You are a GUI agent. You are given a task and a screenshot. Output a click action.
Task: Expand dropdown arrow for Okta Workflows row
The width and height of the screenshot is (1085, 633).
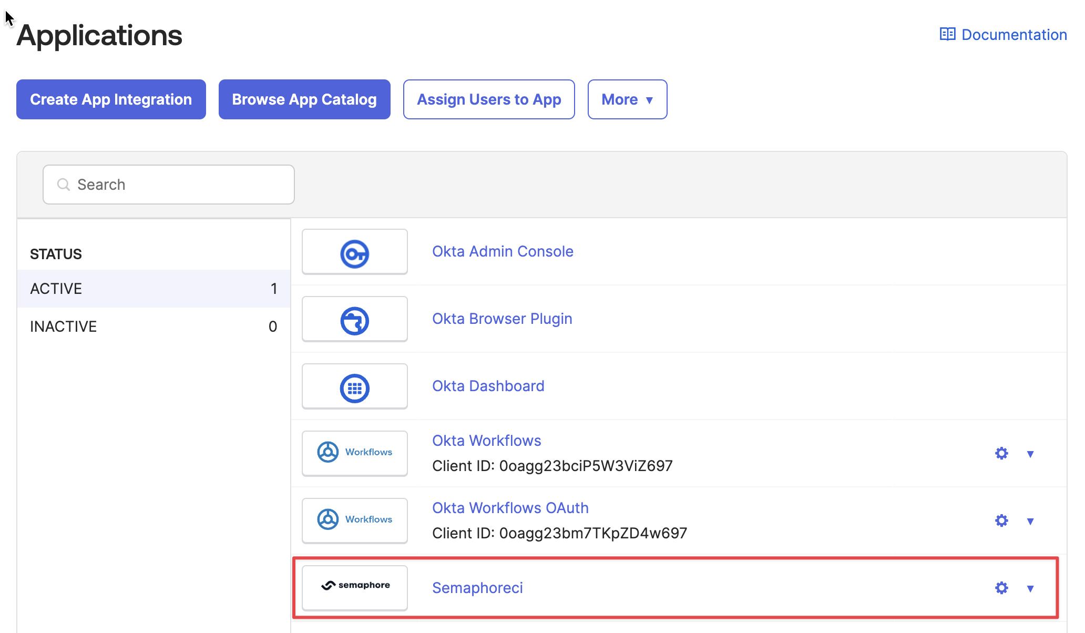pos(1030,454)
